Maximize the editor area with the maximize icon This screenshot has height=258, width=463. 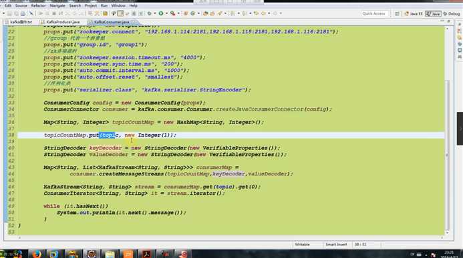[x=448, y=21]
